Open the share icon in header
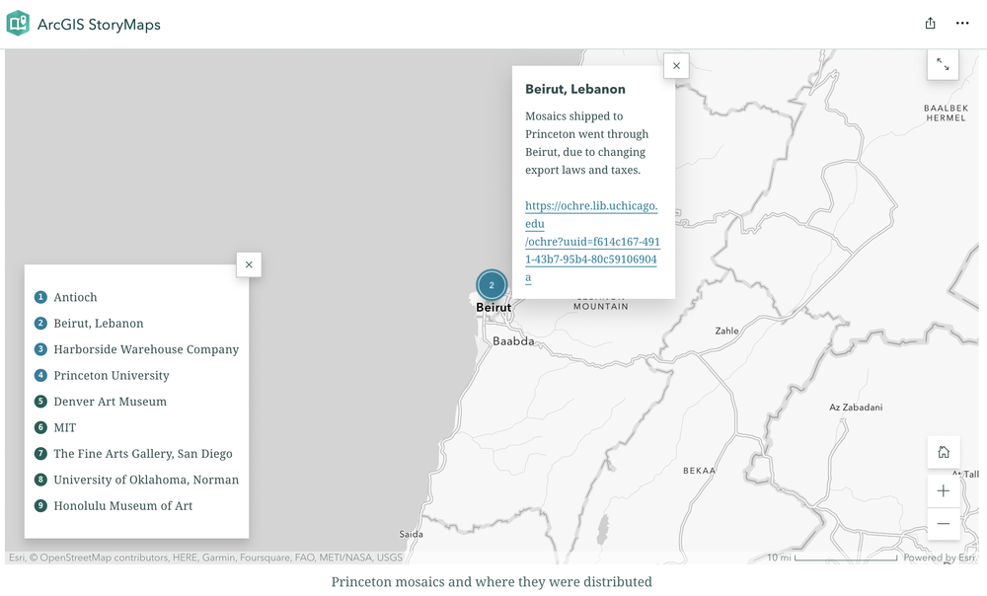 pos(931,24)
